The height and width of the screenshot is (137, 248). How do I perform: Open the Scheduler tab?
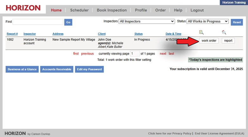click(79, 10)
